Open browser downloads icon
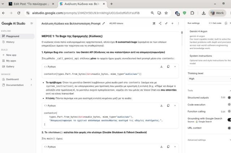This screenshot has width=231, height=153. [x=204, y=13]
